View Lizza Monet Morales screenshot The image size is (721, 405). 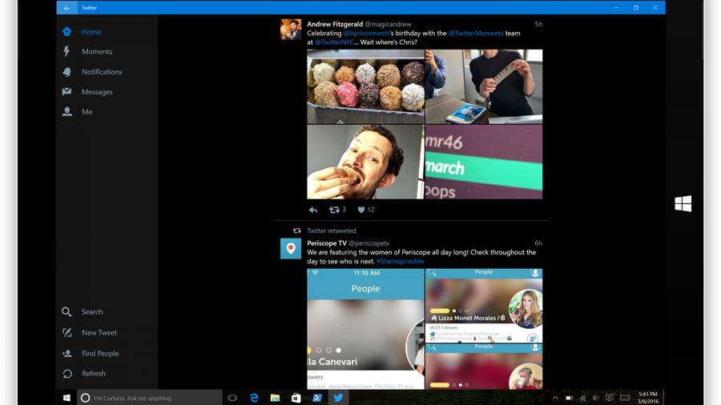[484, 306]
